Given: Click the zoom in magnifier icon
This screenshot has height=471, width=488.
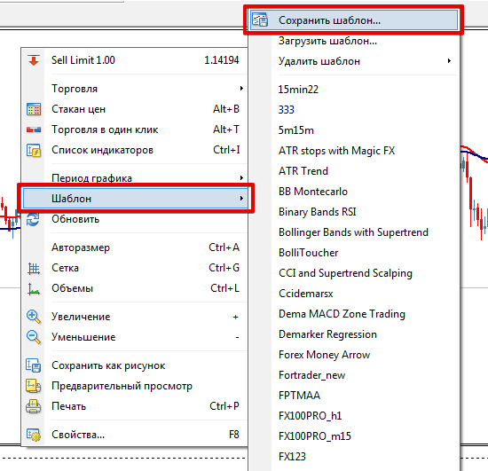Looking at the screenshot, I should 34,317.
